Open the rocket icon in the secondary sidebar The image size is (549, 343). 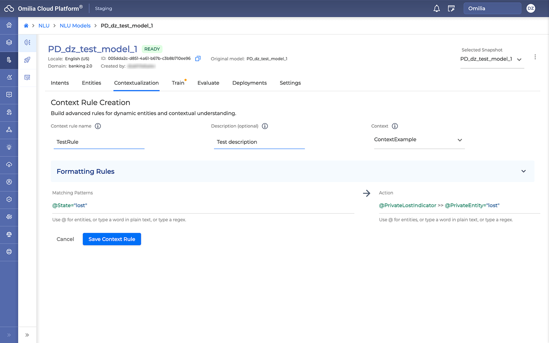click(27, 60)
